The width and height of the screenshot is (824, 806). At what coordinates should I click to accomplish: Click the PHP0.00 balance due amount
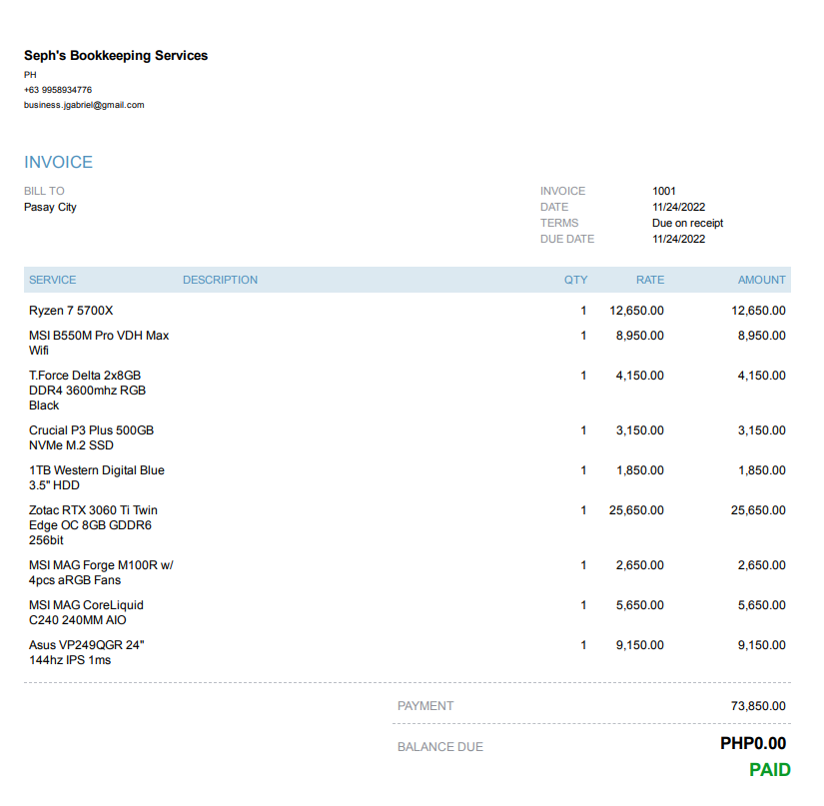[x=753, y=743]
